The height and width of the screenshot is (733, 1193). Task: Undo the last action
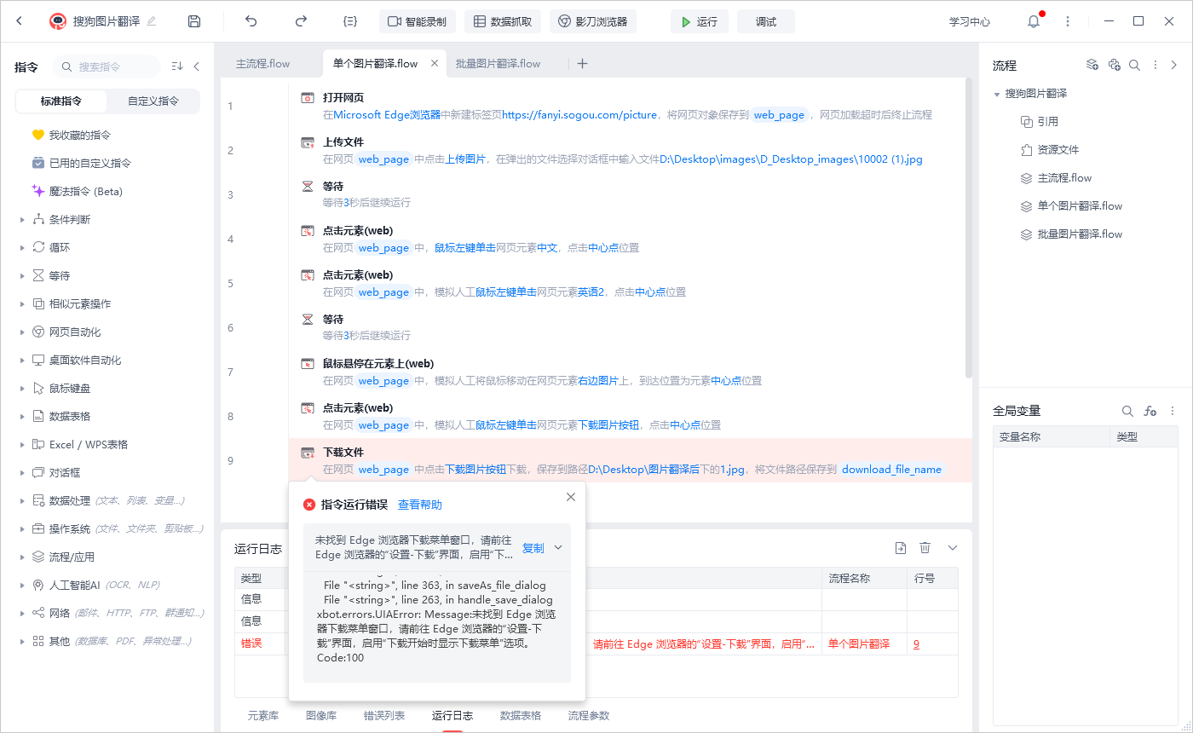pyautogui.click(x=251, y=21)
